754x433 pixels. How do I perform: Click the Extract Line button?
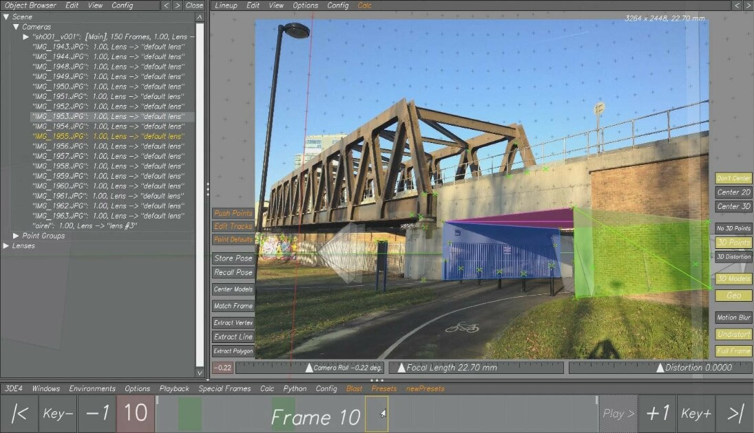233,337
